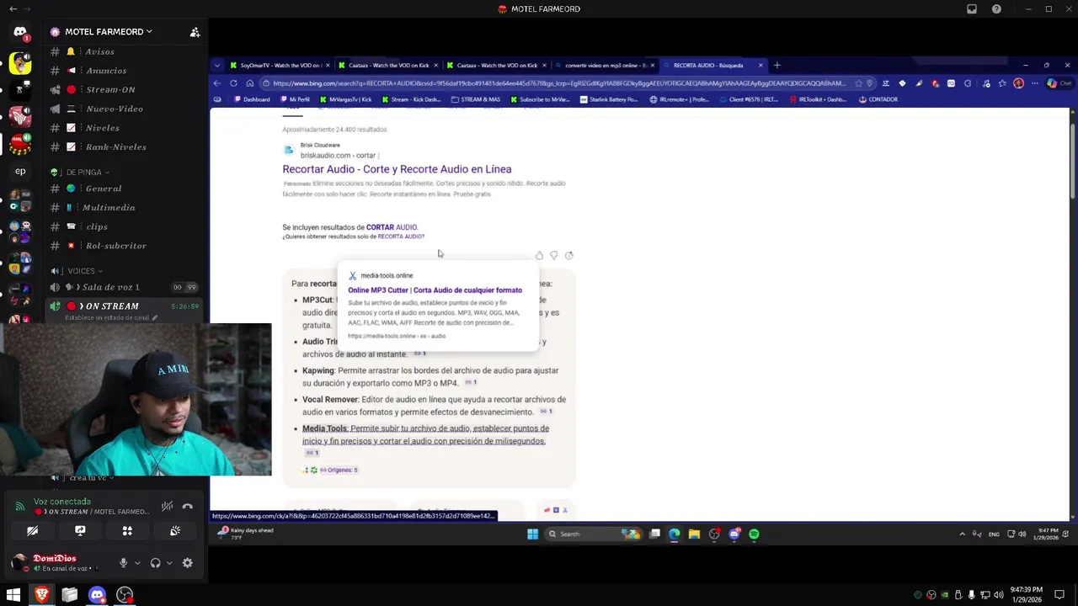
Task: Open a new browser tab
Action: pos(776,65)
